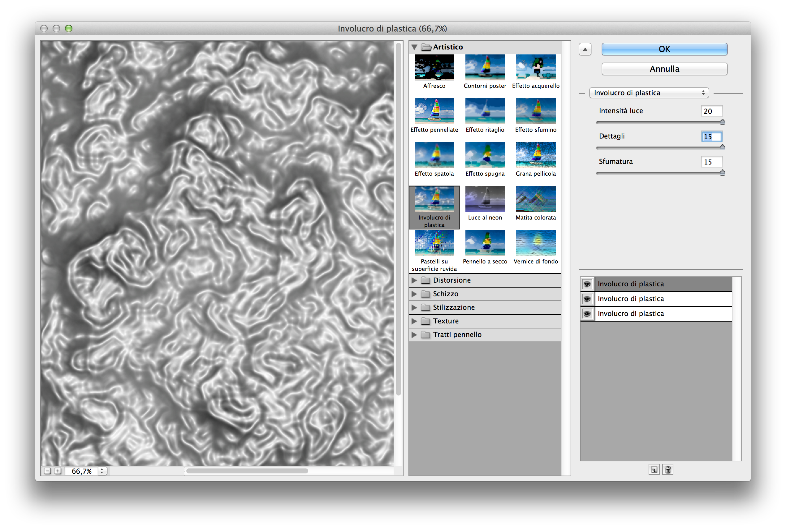
Task: Toggle eye of bottom Involucro di plastica layer
Action: pos(587,314)
